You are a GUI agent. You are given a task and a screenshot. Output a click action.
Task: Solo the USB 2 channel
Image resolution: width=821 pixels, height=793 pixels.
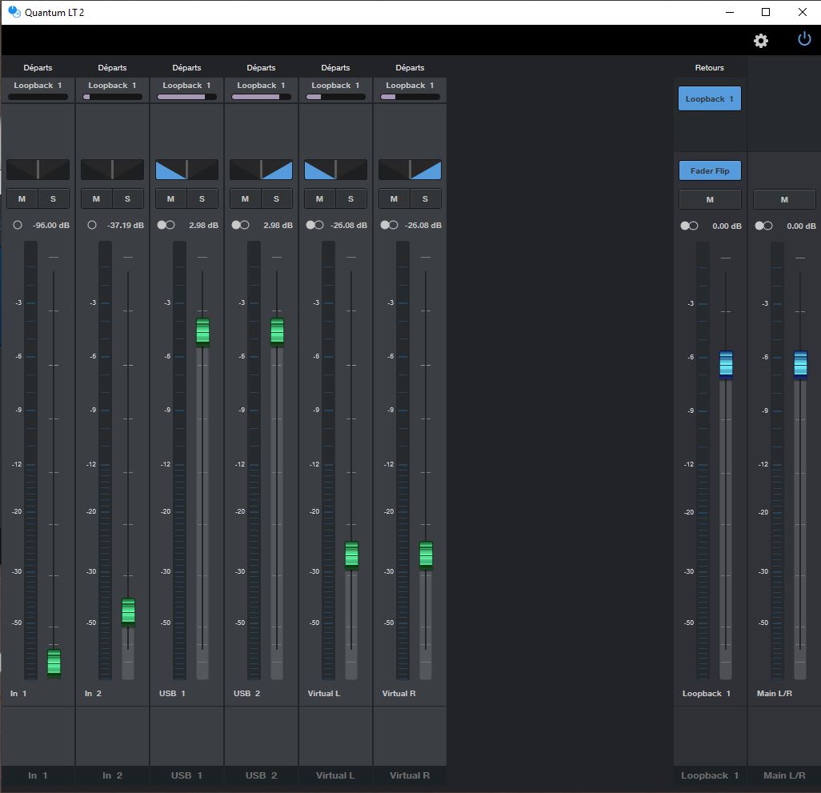click(x=276, y=198)
